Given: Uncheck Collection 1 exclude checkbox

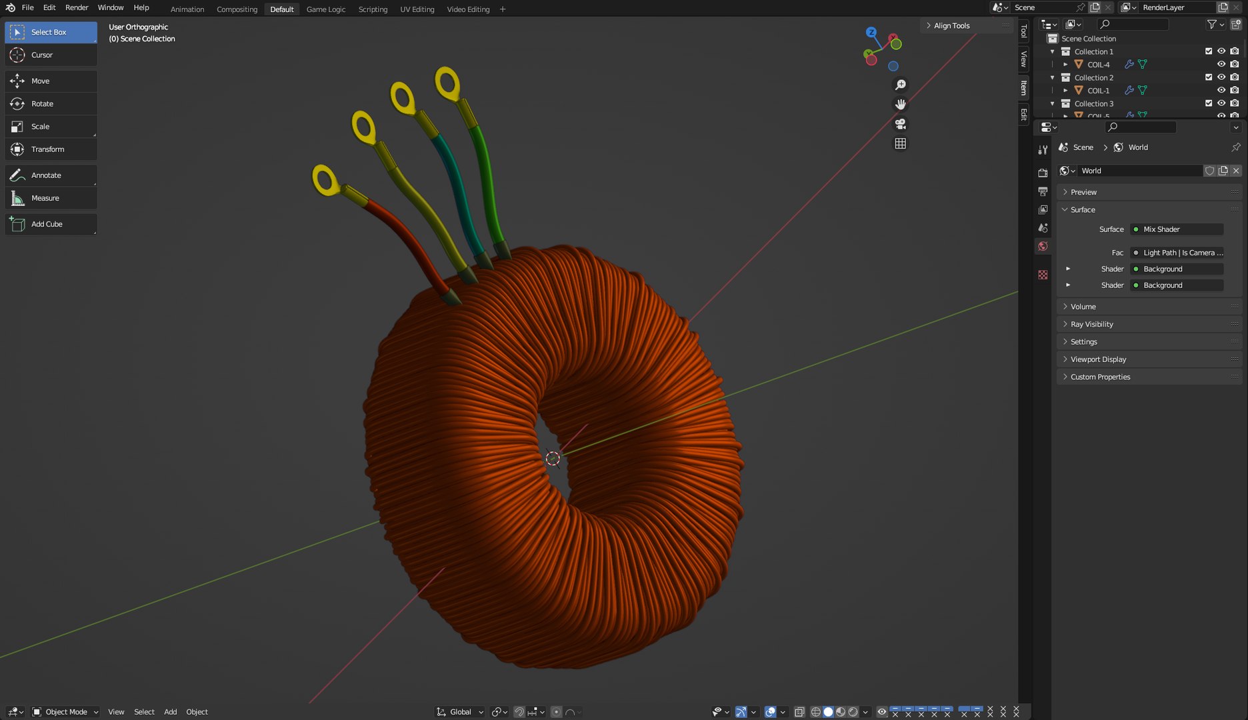Looking at the screenshot, I should 1209,51.
